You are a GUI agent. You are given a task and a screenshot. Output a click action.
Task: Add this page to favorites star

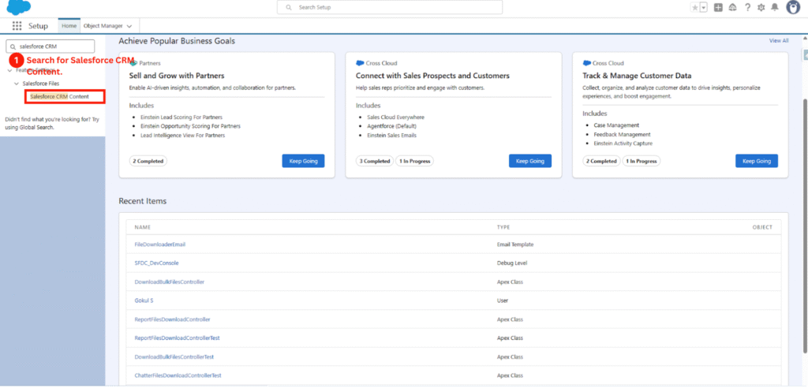(695, 7)
